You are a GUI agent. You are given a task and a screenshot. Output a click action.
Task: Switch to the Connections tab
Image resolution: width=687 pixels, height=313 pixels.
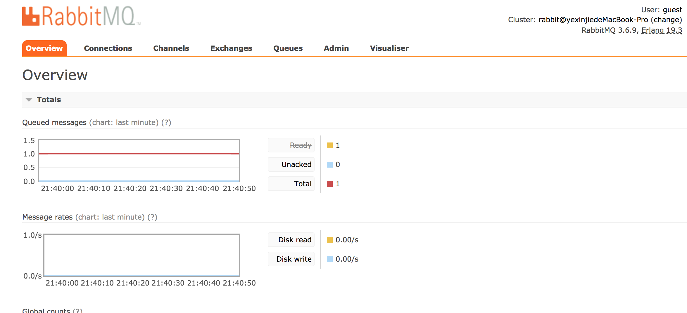click(108, 48)
